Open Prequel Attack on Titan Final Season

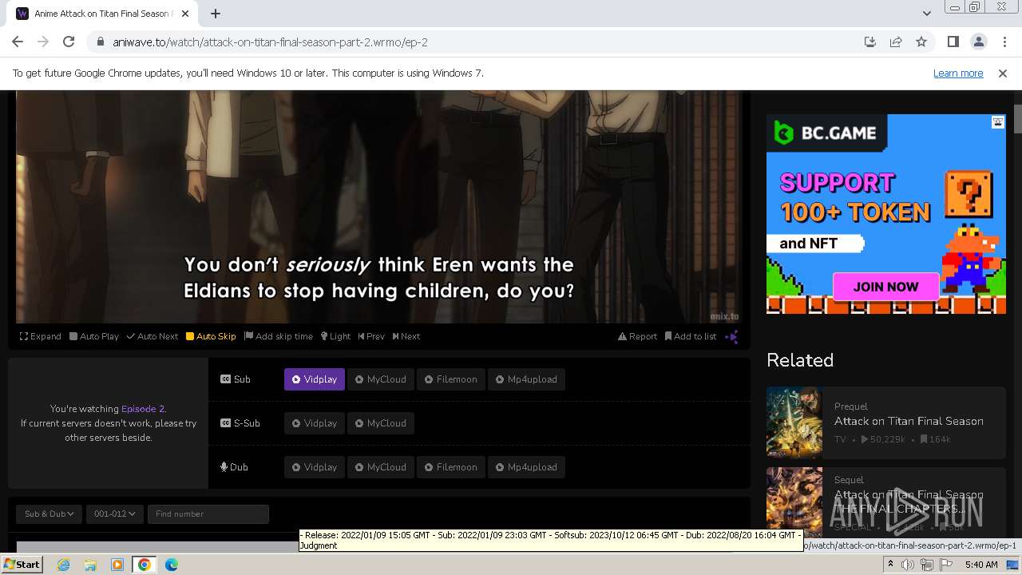pyautogui.click(x=909, y=421)
